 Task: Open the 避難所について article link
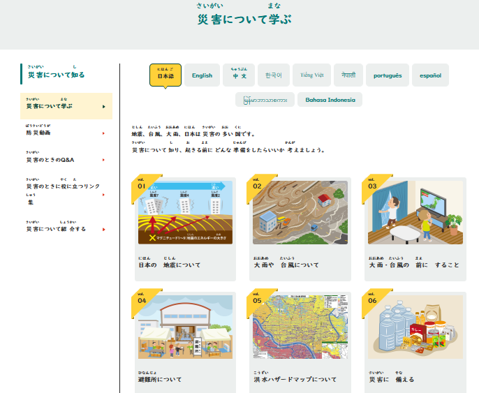point(160,380)
